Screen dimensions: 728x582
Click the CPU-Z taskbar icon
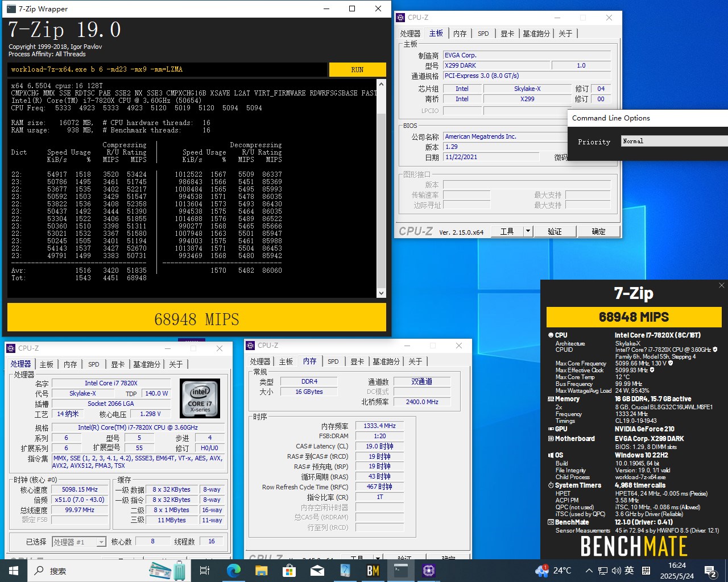click(x=429, y=571)
